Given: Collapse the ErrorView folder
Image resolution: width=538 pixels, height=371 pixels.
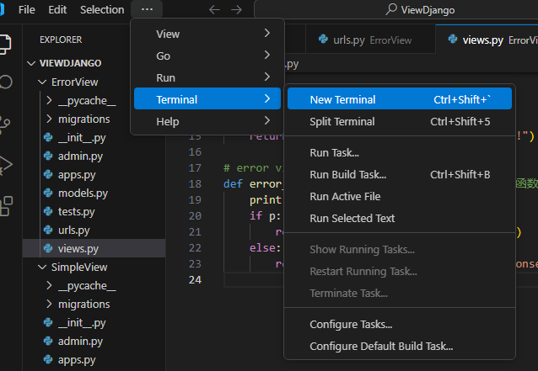Looking at the screenshot, I should [42, 82].
